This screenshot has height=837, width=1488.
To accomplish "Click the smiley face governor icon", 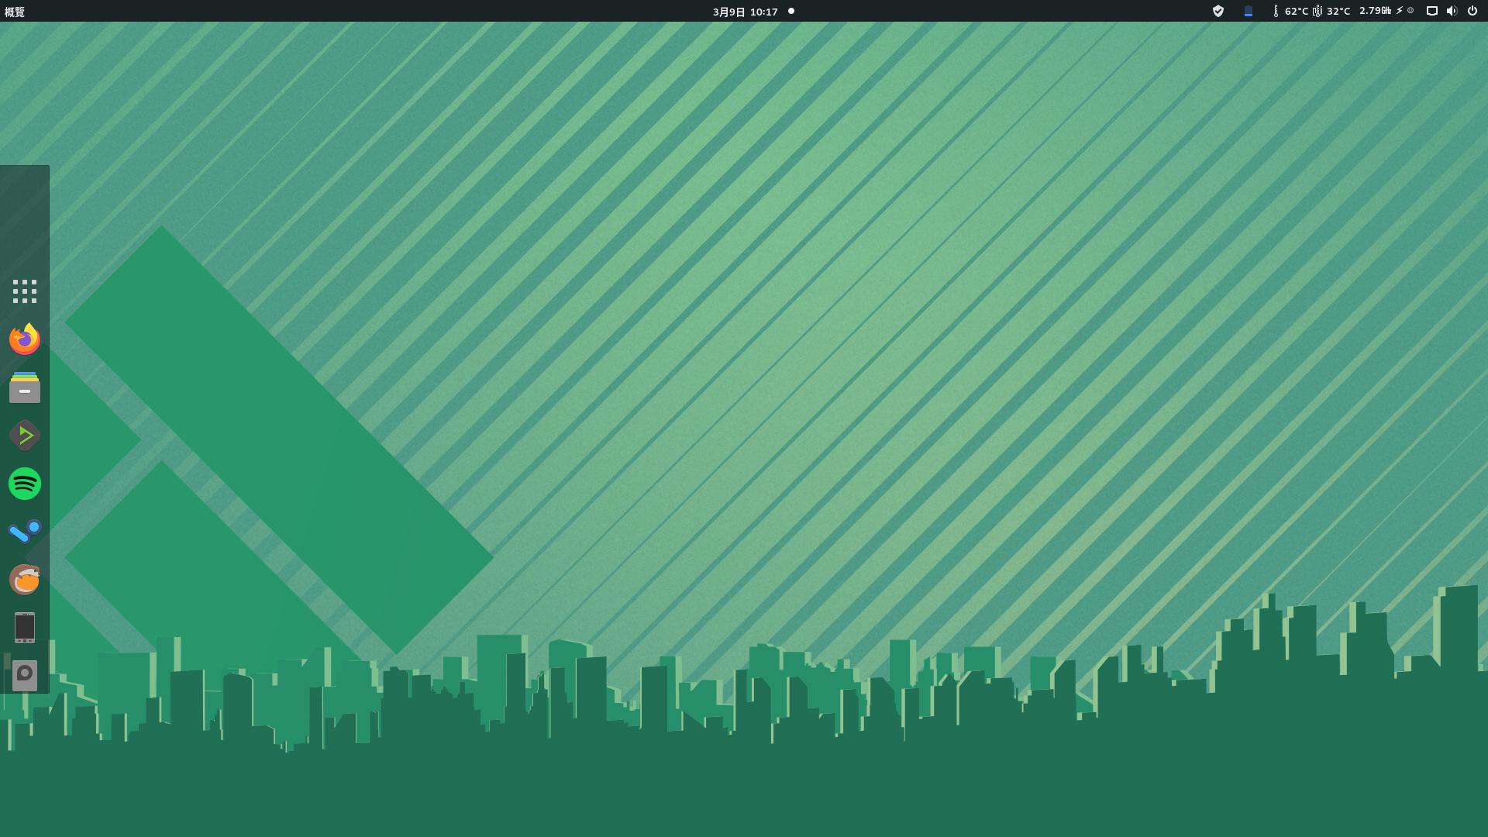I will 1410,11.
